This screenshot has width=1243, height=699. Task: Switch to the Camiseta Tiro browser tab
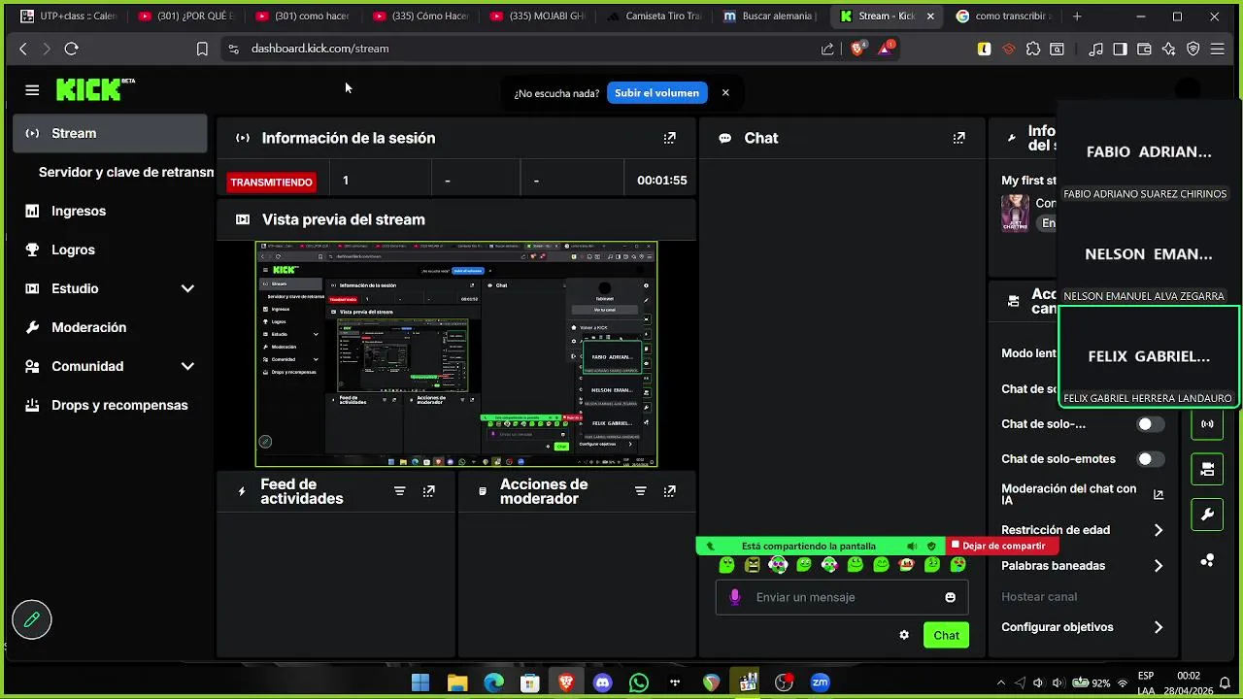654,17
